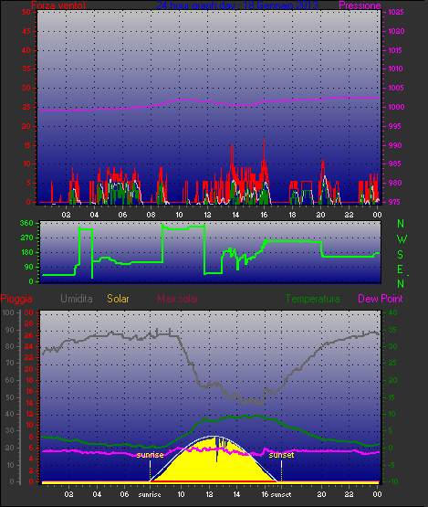Click the "45" wind speed axis value
428x507 pixels.
click(x=26, y=31)
